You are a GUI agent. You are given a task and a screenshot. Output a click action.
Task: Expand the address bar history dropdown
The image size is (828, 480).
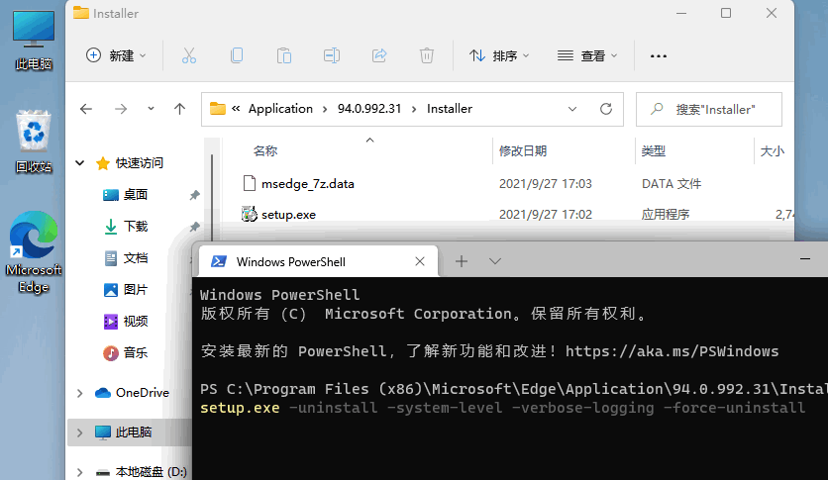(572, 109)
